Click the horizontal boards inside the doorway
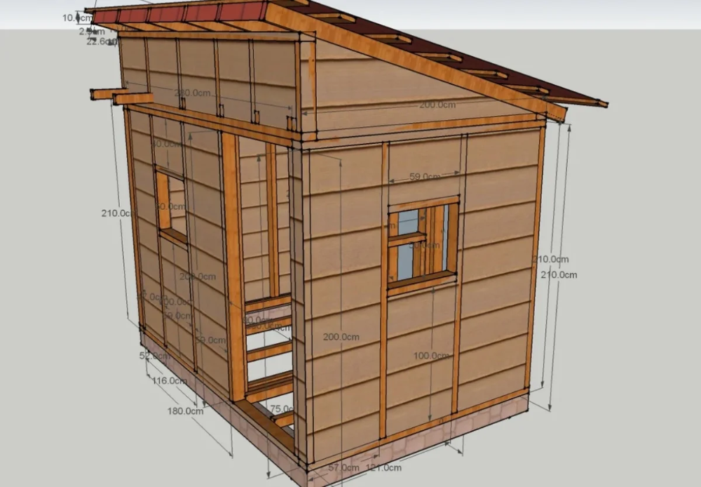Screen dimensions: 701x487 coord(268,351)
